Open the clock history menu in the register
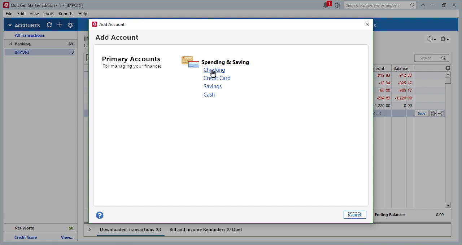Screen dimensions: 462x245 pyautogui.click(x=430, y=39)
